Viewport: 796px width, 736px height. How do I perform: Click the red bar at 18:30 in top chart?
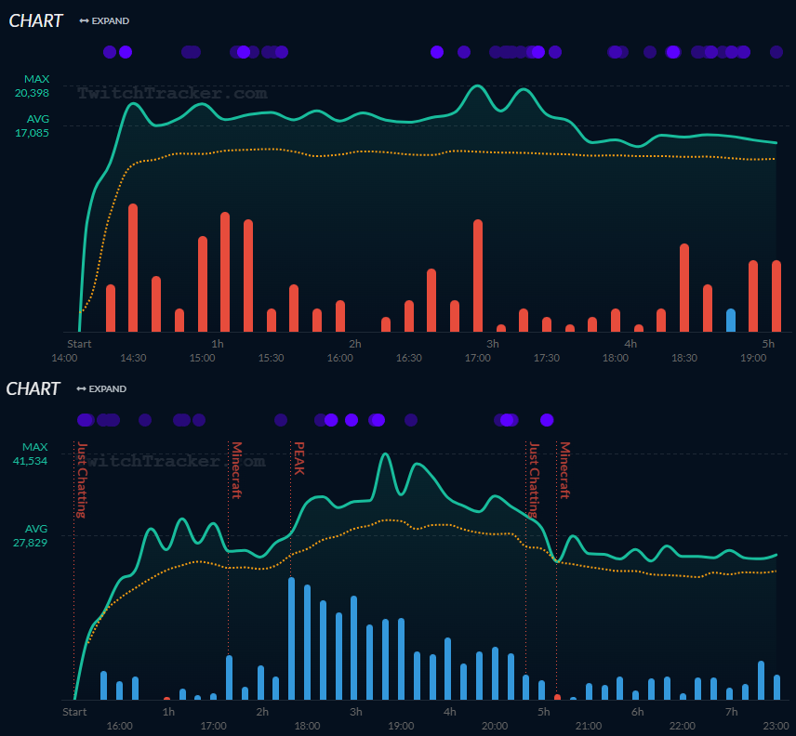point(684,287)
